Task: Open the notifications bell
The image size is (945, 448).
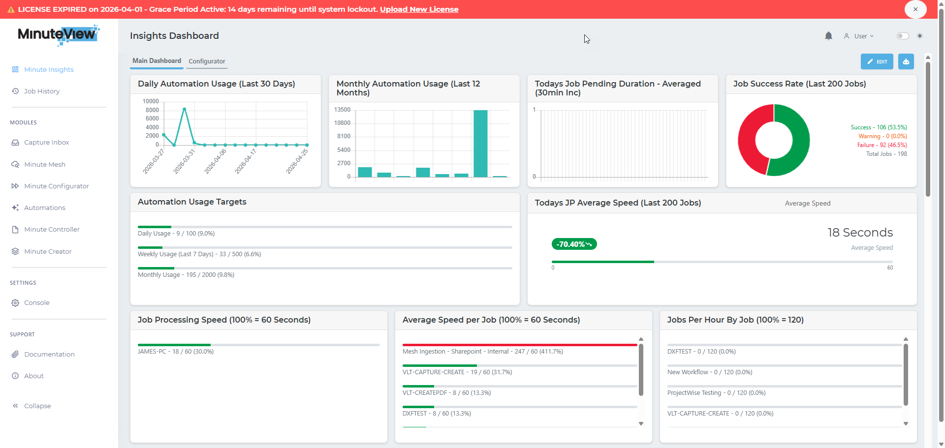Action: (828, 36)
